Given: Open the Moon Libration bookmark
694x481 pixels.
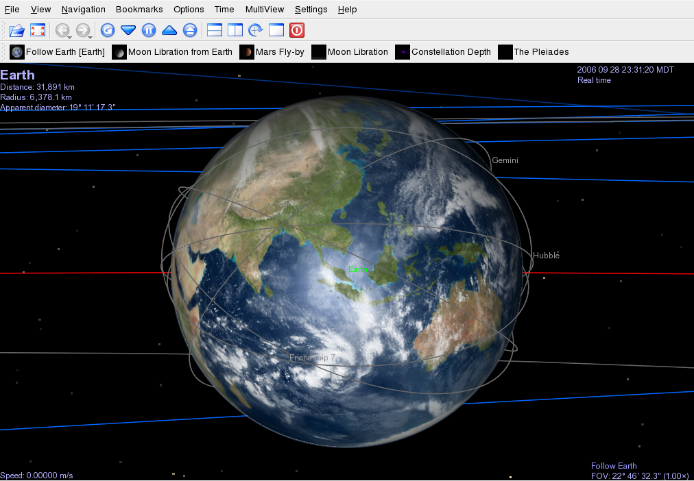Looking at the screenshot, I should [350, 51].
